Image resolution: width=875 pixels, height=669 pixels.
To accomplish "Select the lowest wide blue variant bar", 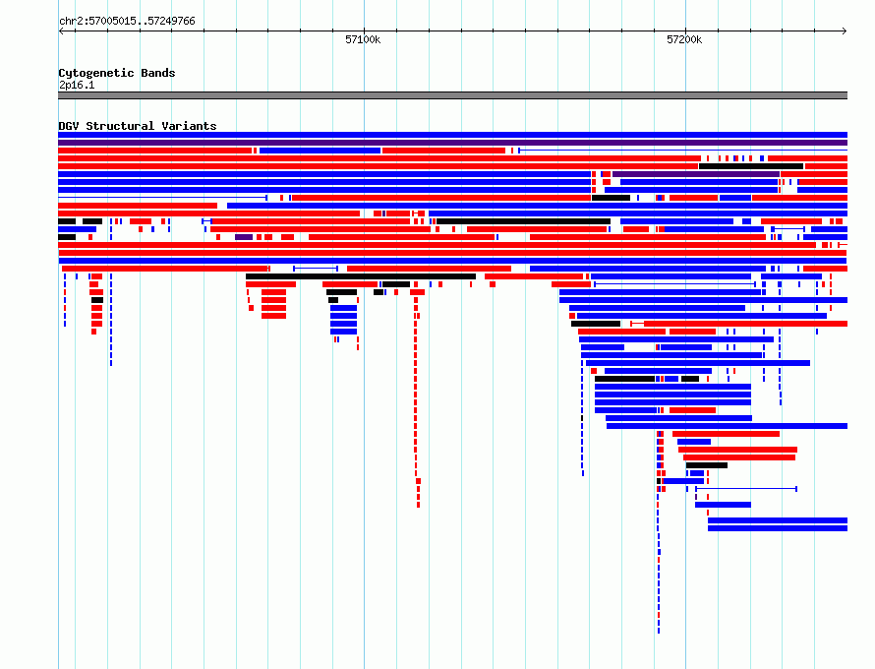I will tap(778, 528).
